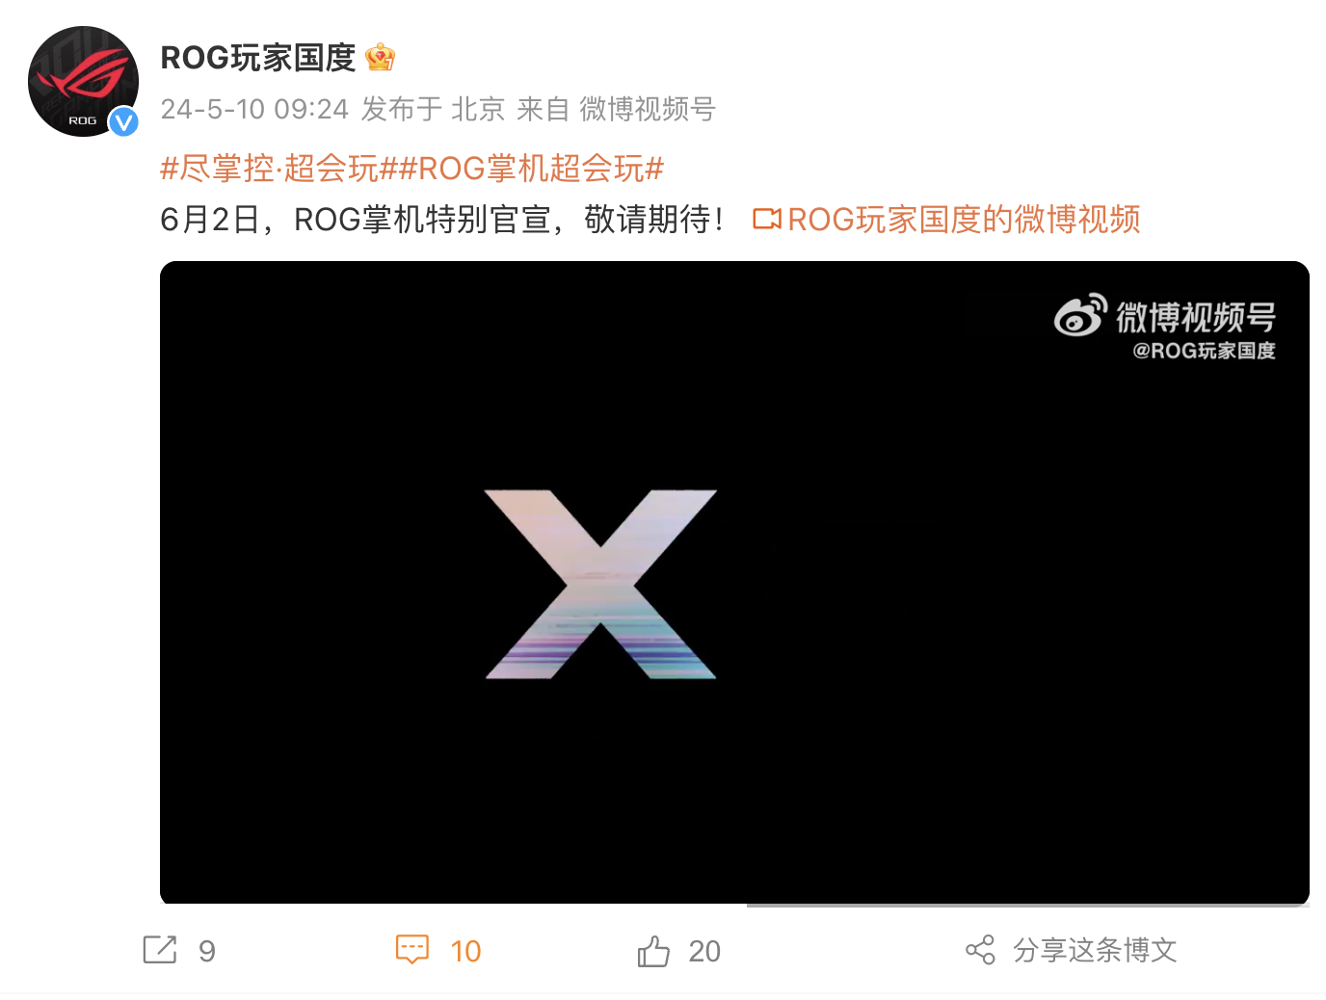This screenshot has width=1326, height=1000.
Task: Click the post timestamp 24-5-10 09:24
Action: 254,109
